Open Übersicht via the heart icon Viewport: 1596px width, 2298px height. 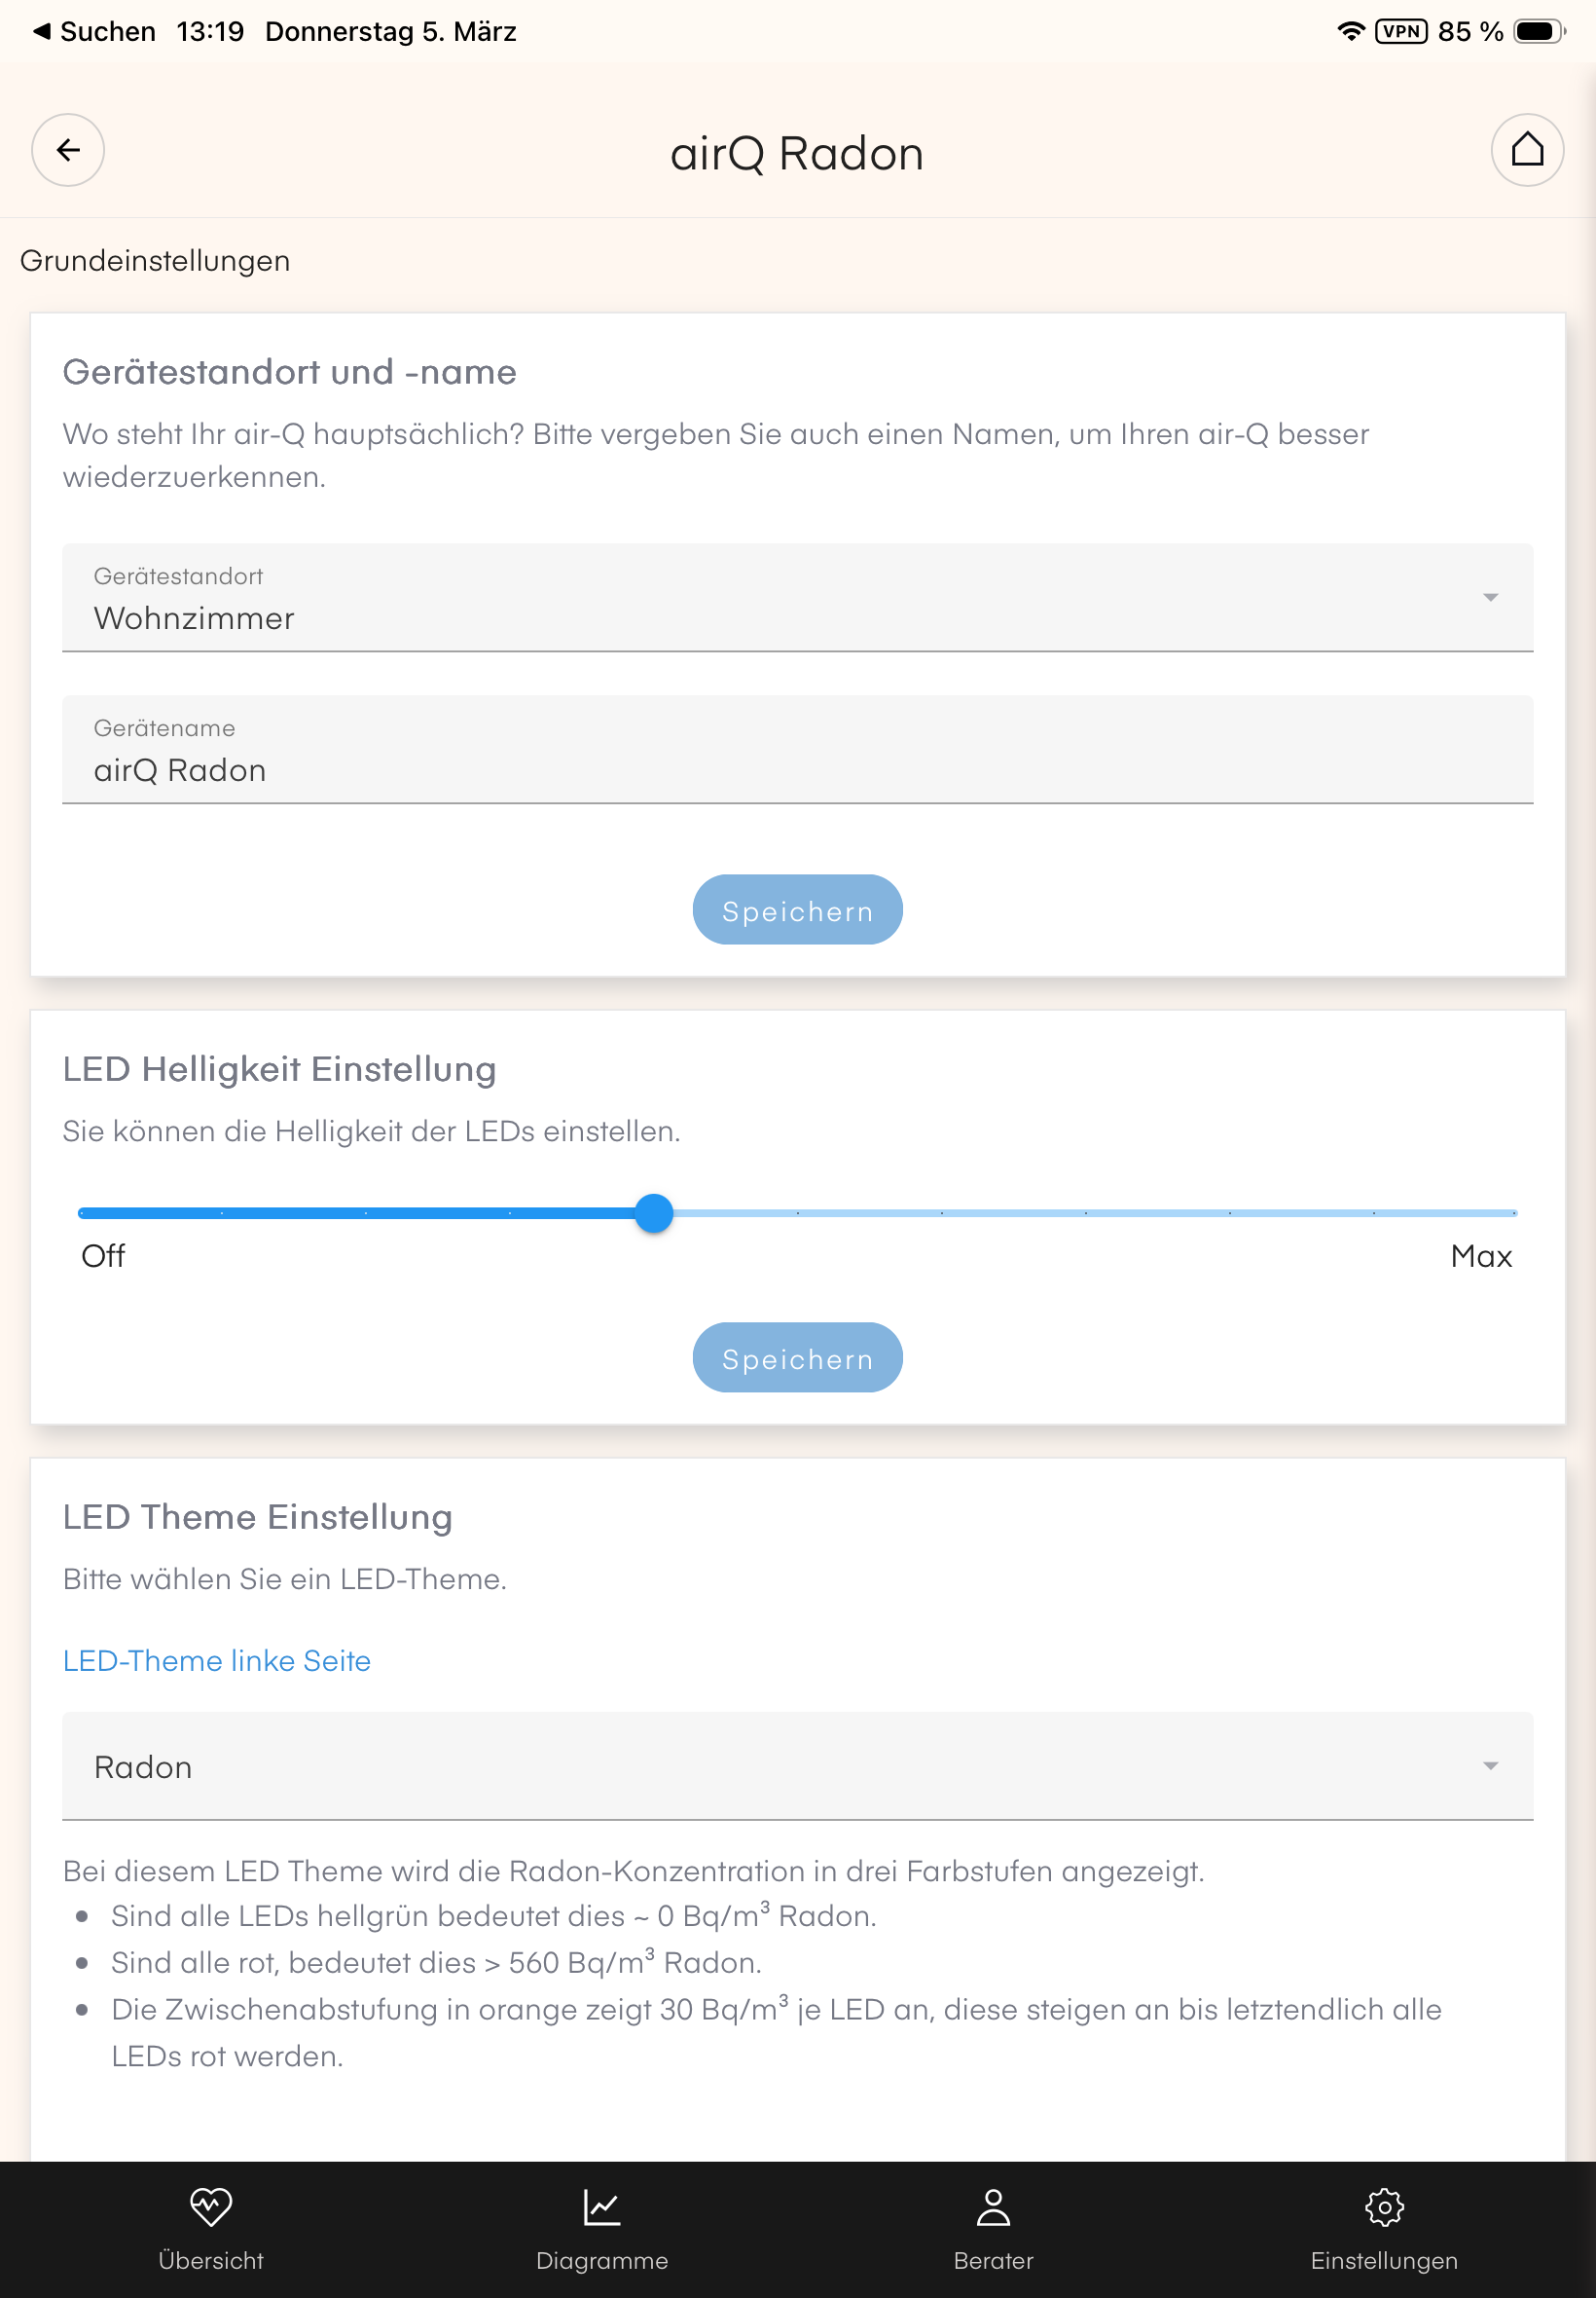[211, 2205]
